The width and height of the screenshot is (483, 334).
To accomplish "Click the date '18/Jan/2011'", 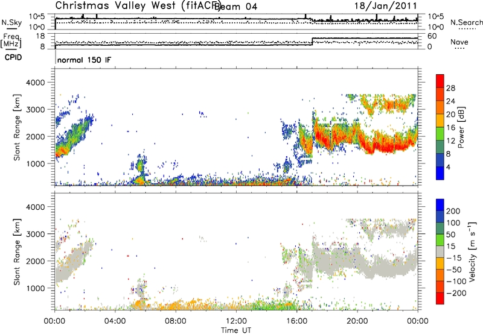I will 385,6.
